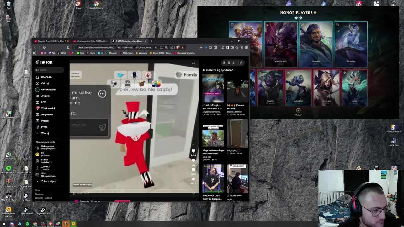The width and height of the screenshot is (404, 227).
Task: Open Blakuxpompa followed account
Action: (46, 147)
